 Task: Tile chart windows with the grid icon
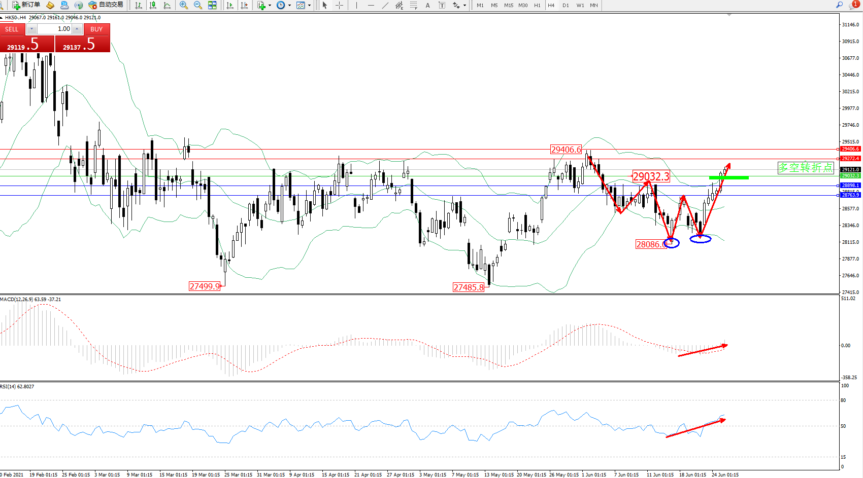(x=212, y=5)
